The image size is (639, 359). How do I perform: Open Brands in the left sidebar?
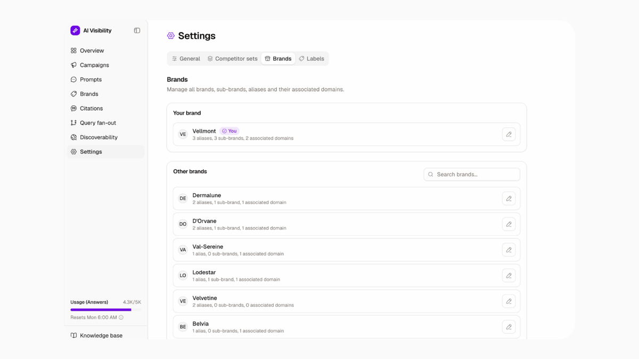coord(106,94)
